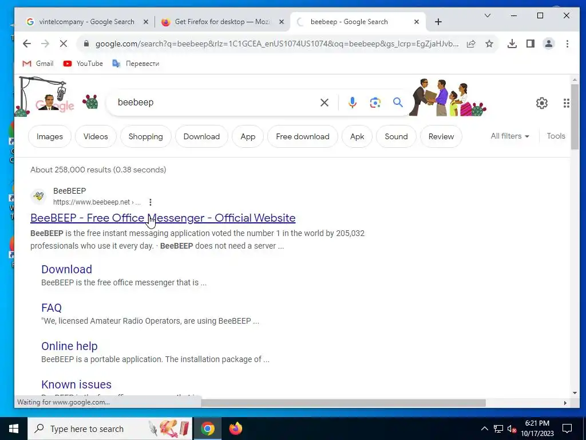This screenshot has height=440, width=586.
Task: Open the Google apps grid
Action: tap(566, 103)
